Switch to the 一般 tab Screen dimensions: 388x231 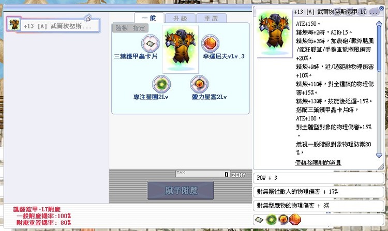(x=149, y=18)
